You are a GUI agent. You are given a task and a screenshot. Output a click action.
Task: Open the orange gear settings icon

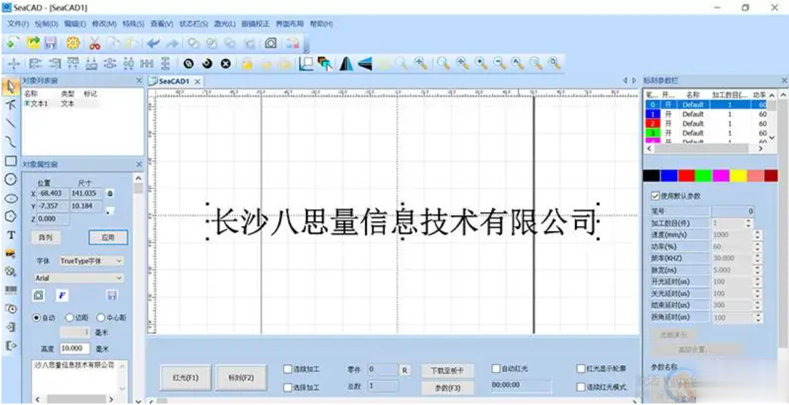click(73, 44)
